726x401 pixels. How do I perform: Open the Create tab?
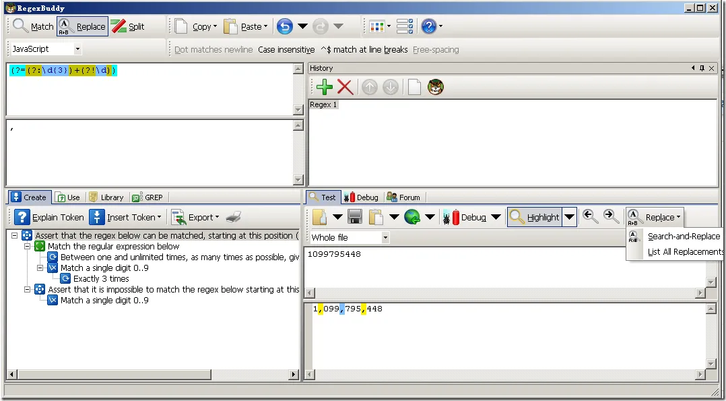[x=29, y=197]
